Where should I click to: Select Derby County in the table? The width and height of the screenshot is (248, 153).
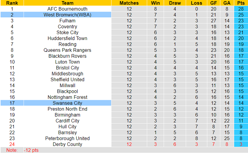point(67,144)
